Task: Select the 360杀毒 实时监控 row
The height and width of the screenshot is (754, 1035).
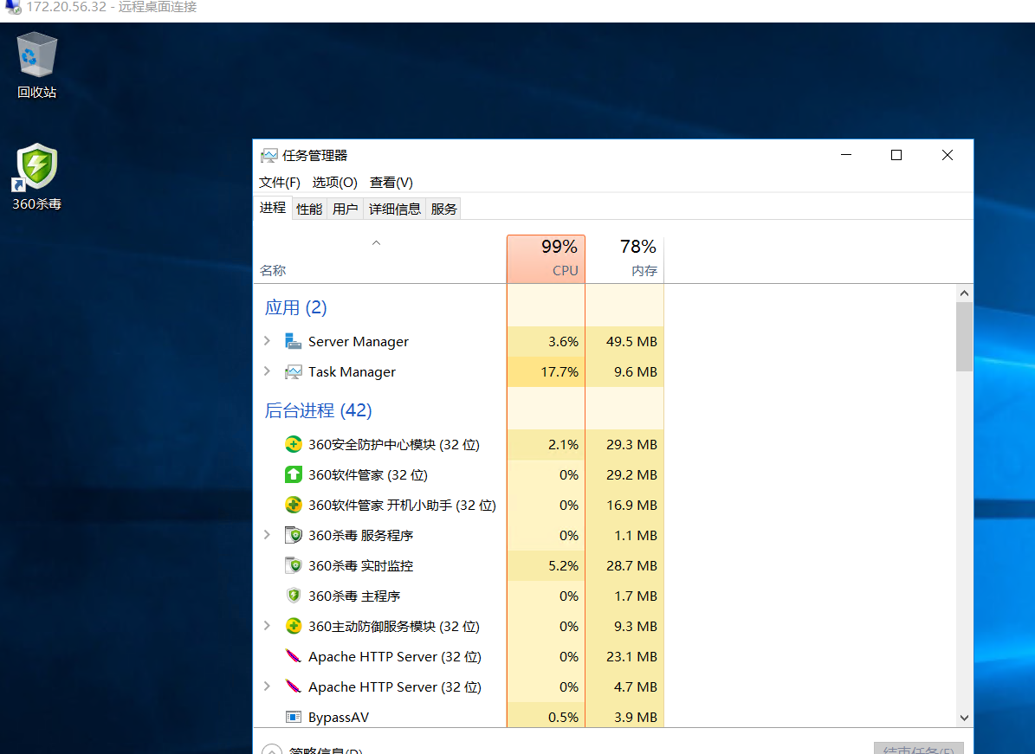Action: click(459, 565)
